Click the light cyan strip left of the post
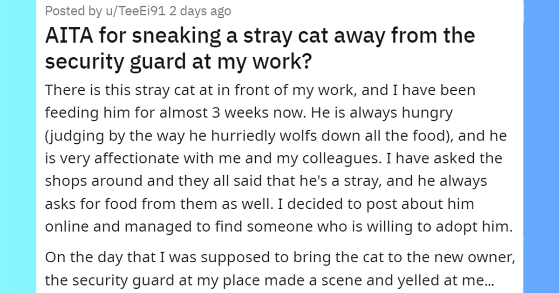This screenshot has height=293, width=559. tap(18, 146)
